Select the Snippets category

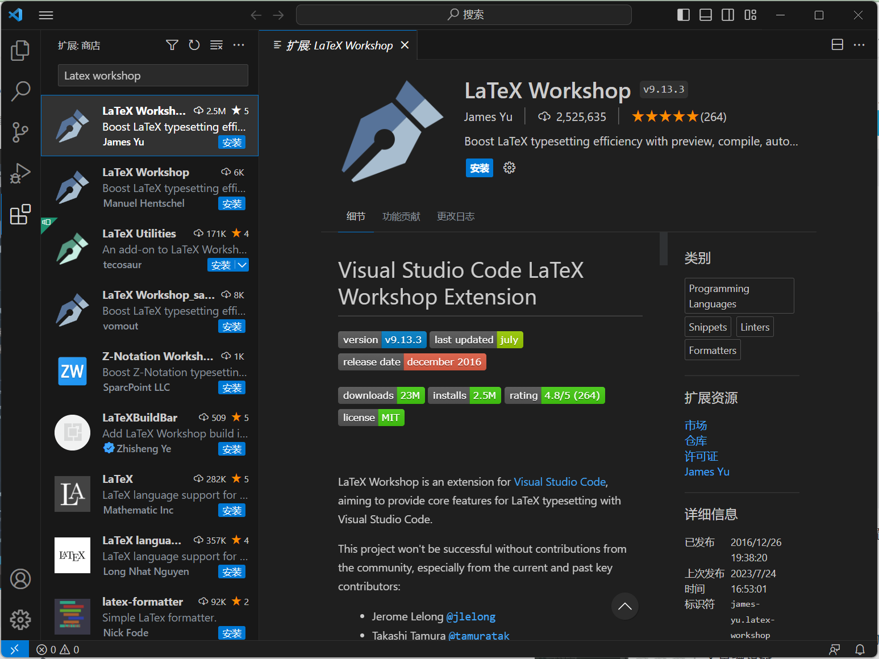point(708,327)
